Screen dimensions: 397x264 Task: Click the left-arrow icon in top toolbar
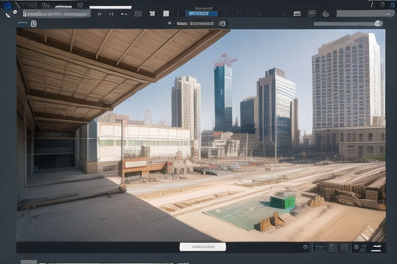click(124, 13)
